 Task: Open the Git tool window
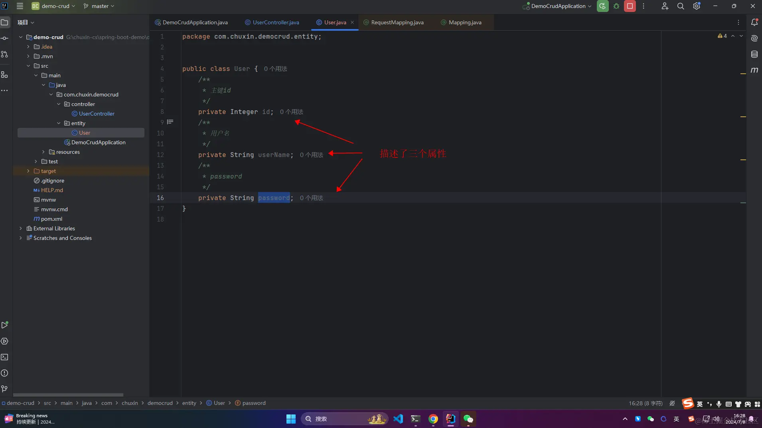[5, 389]
